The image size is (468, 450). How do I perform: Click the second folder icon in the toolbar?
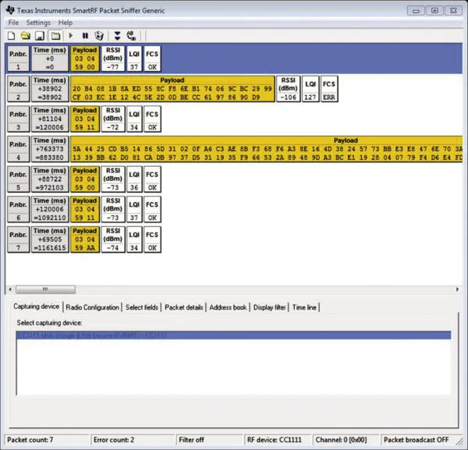[55, 36]
